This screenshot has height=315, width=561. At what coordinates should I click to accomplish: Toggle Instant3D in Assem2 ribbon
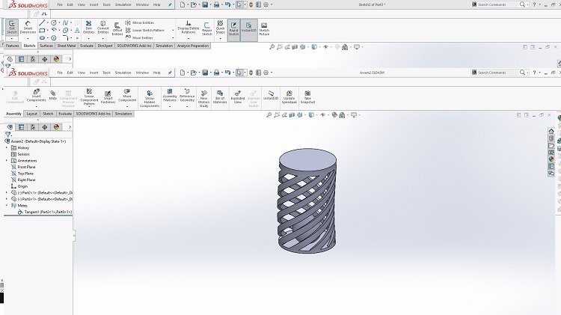tap(271, 95)
